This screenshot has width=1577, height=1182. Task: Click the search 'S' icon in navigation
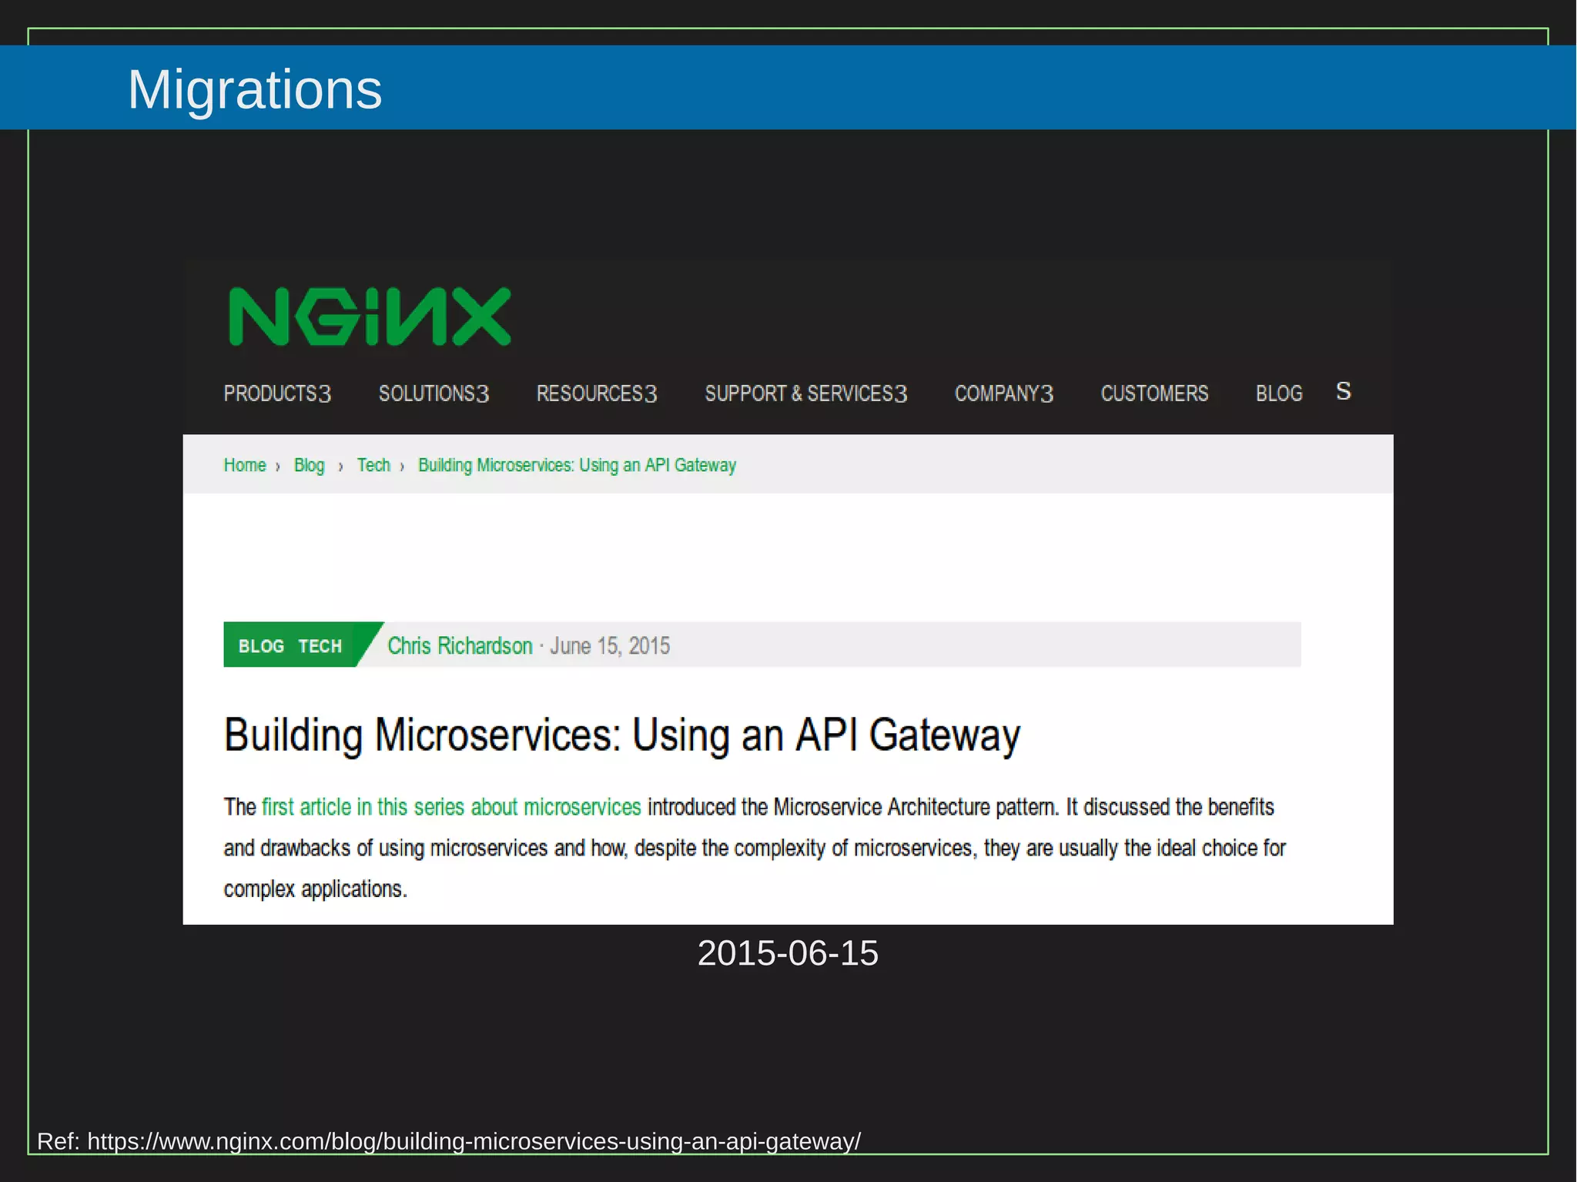(1344, 391)
